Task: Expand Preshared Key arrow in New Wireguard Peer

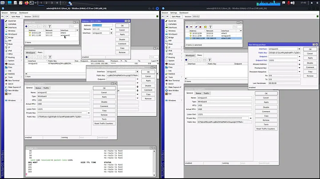Action: [x=300, y=68]
